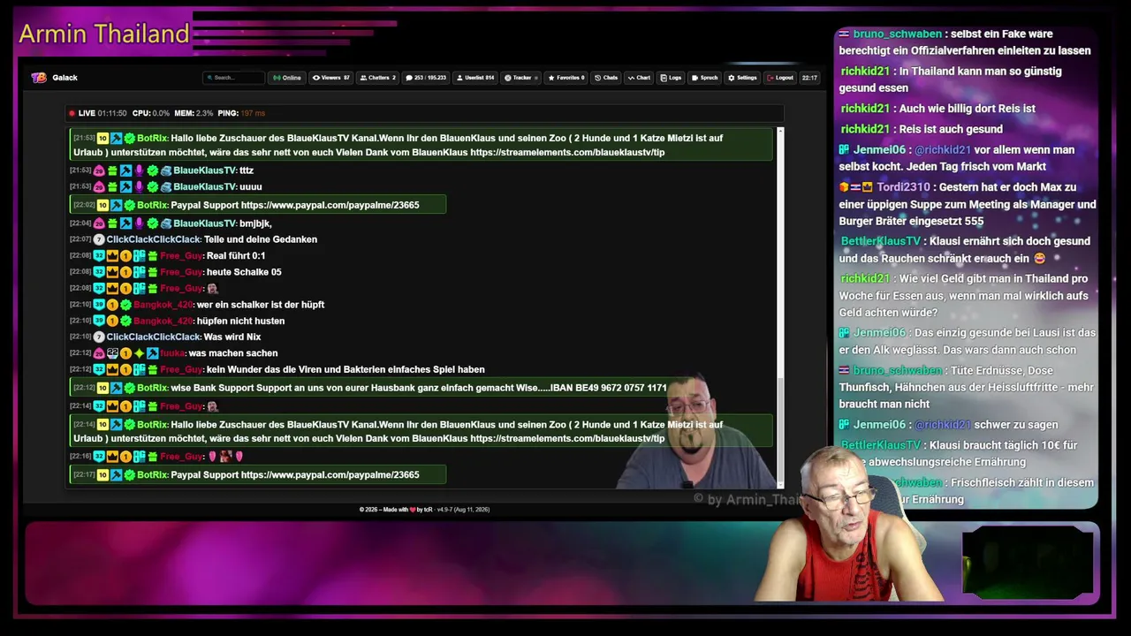The image size is (1131, 636).
Task: Click richkid21 on "Reis ist auch gesund"
Action: (x=865, y=129)
